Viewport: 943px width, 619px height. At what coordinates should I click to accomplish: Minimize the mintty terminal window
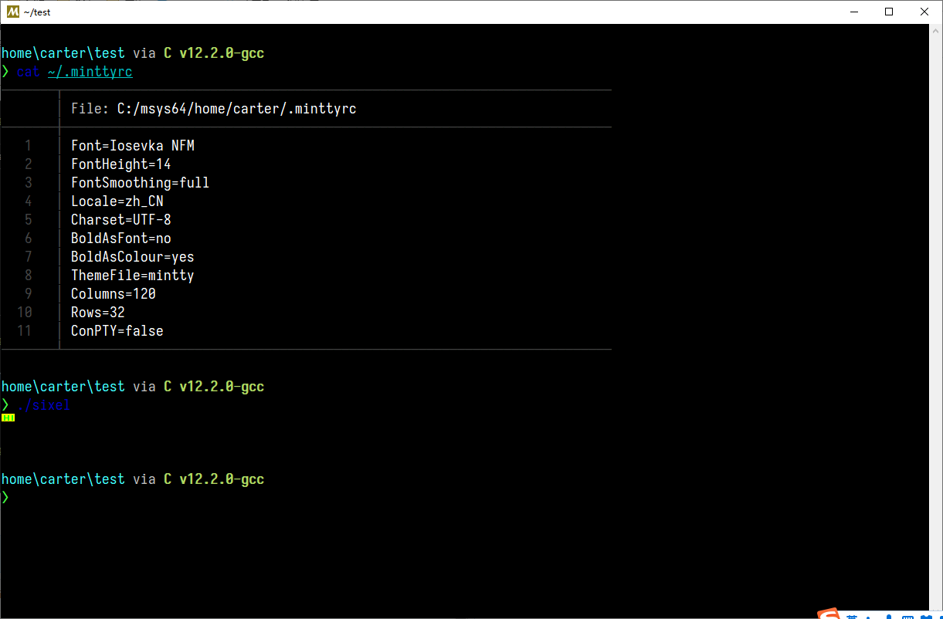click(x=854, y=12)
